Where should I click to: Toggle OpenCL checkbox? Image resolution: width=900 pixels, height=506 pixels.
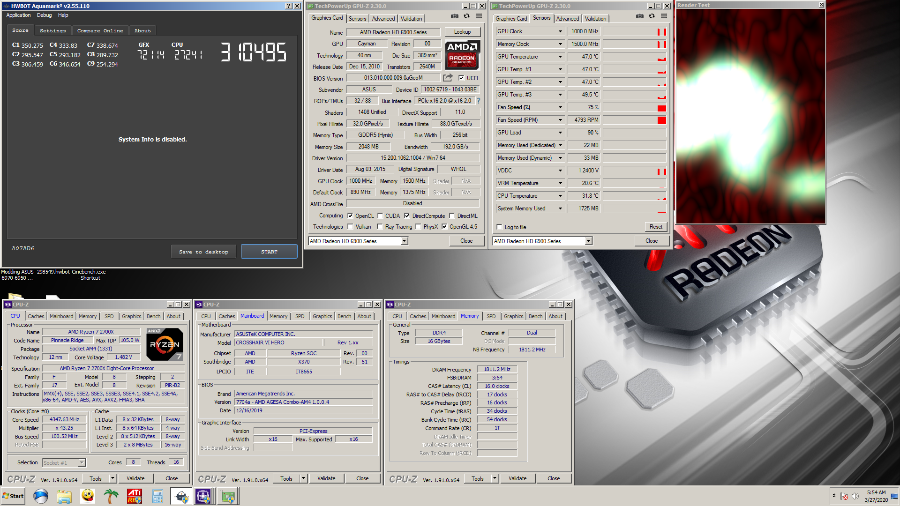(x=350, y=216)
